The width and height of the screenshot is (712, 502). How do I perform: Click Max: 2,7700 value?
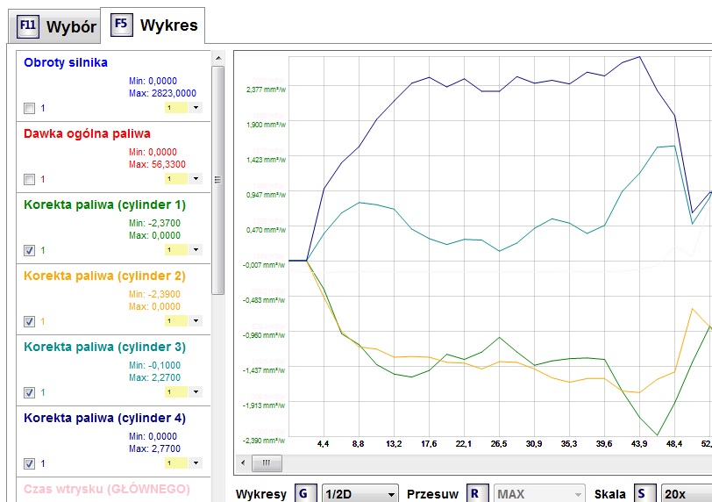tap(155, 448)
